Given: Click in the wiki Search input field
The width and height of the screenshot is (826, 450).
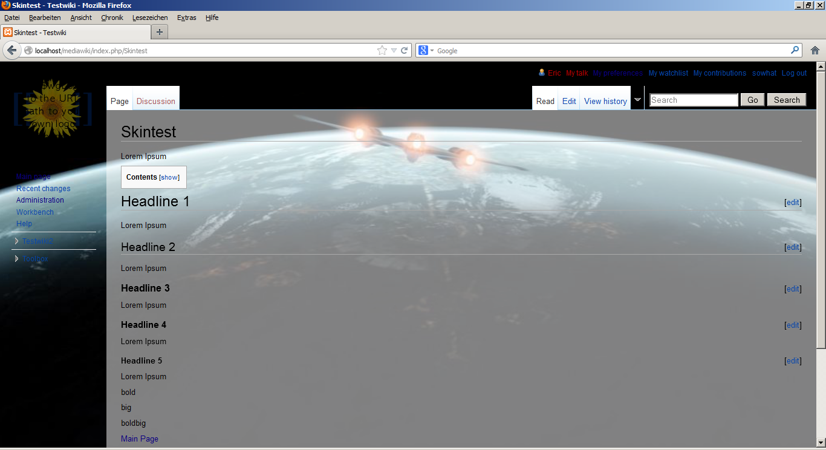Looking at the screenshot, I should click(x=694, y=100).
